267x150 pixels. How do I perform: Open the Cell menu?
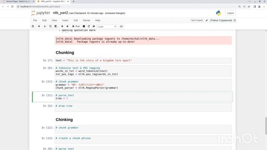[76, 20]
